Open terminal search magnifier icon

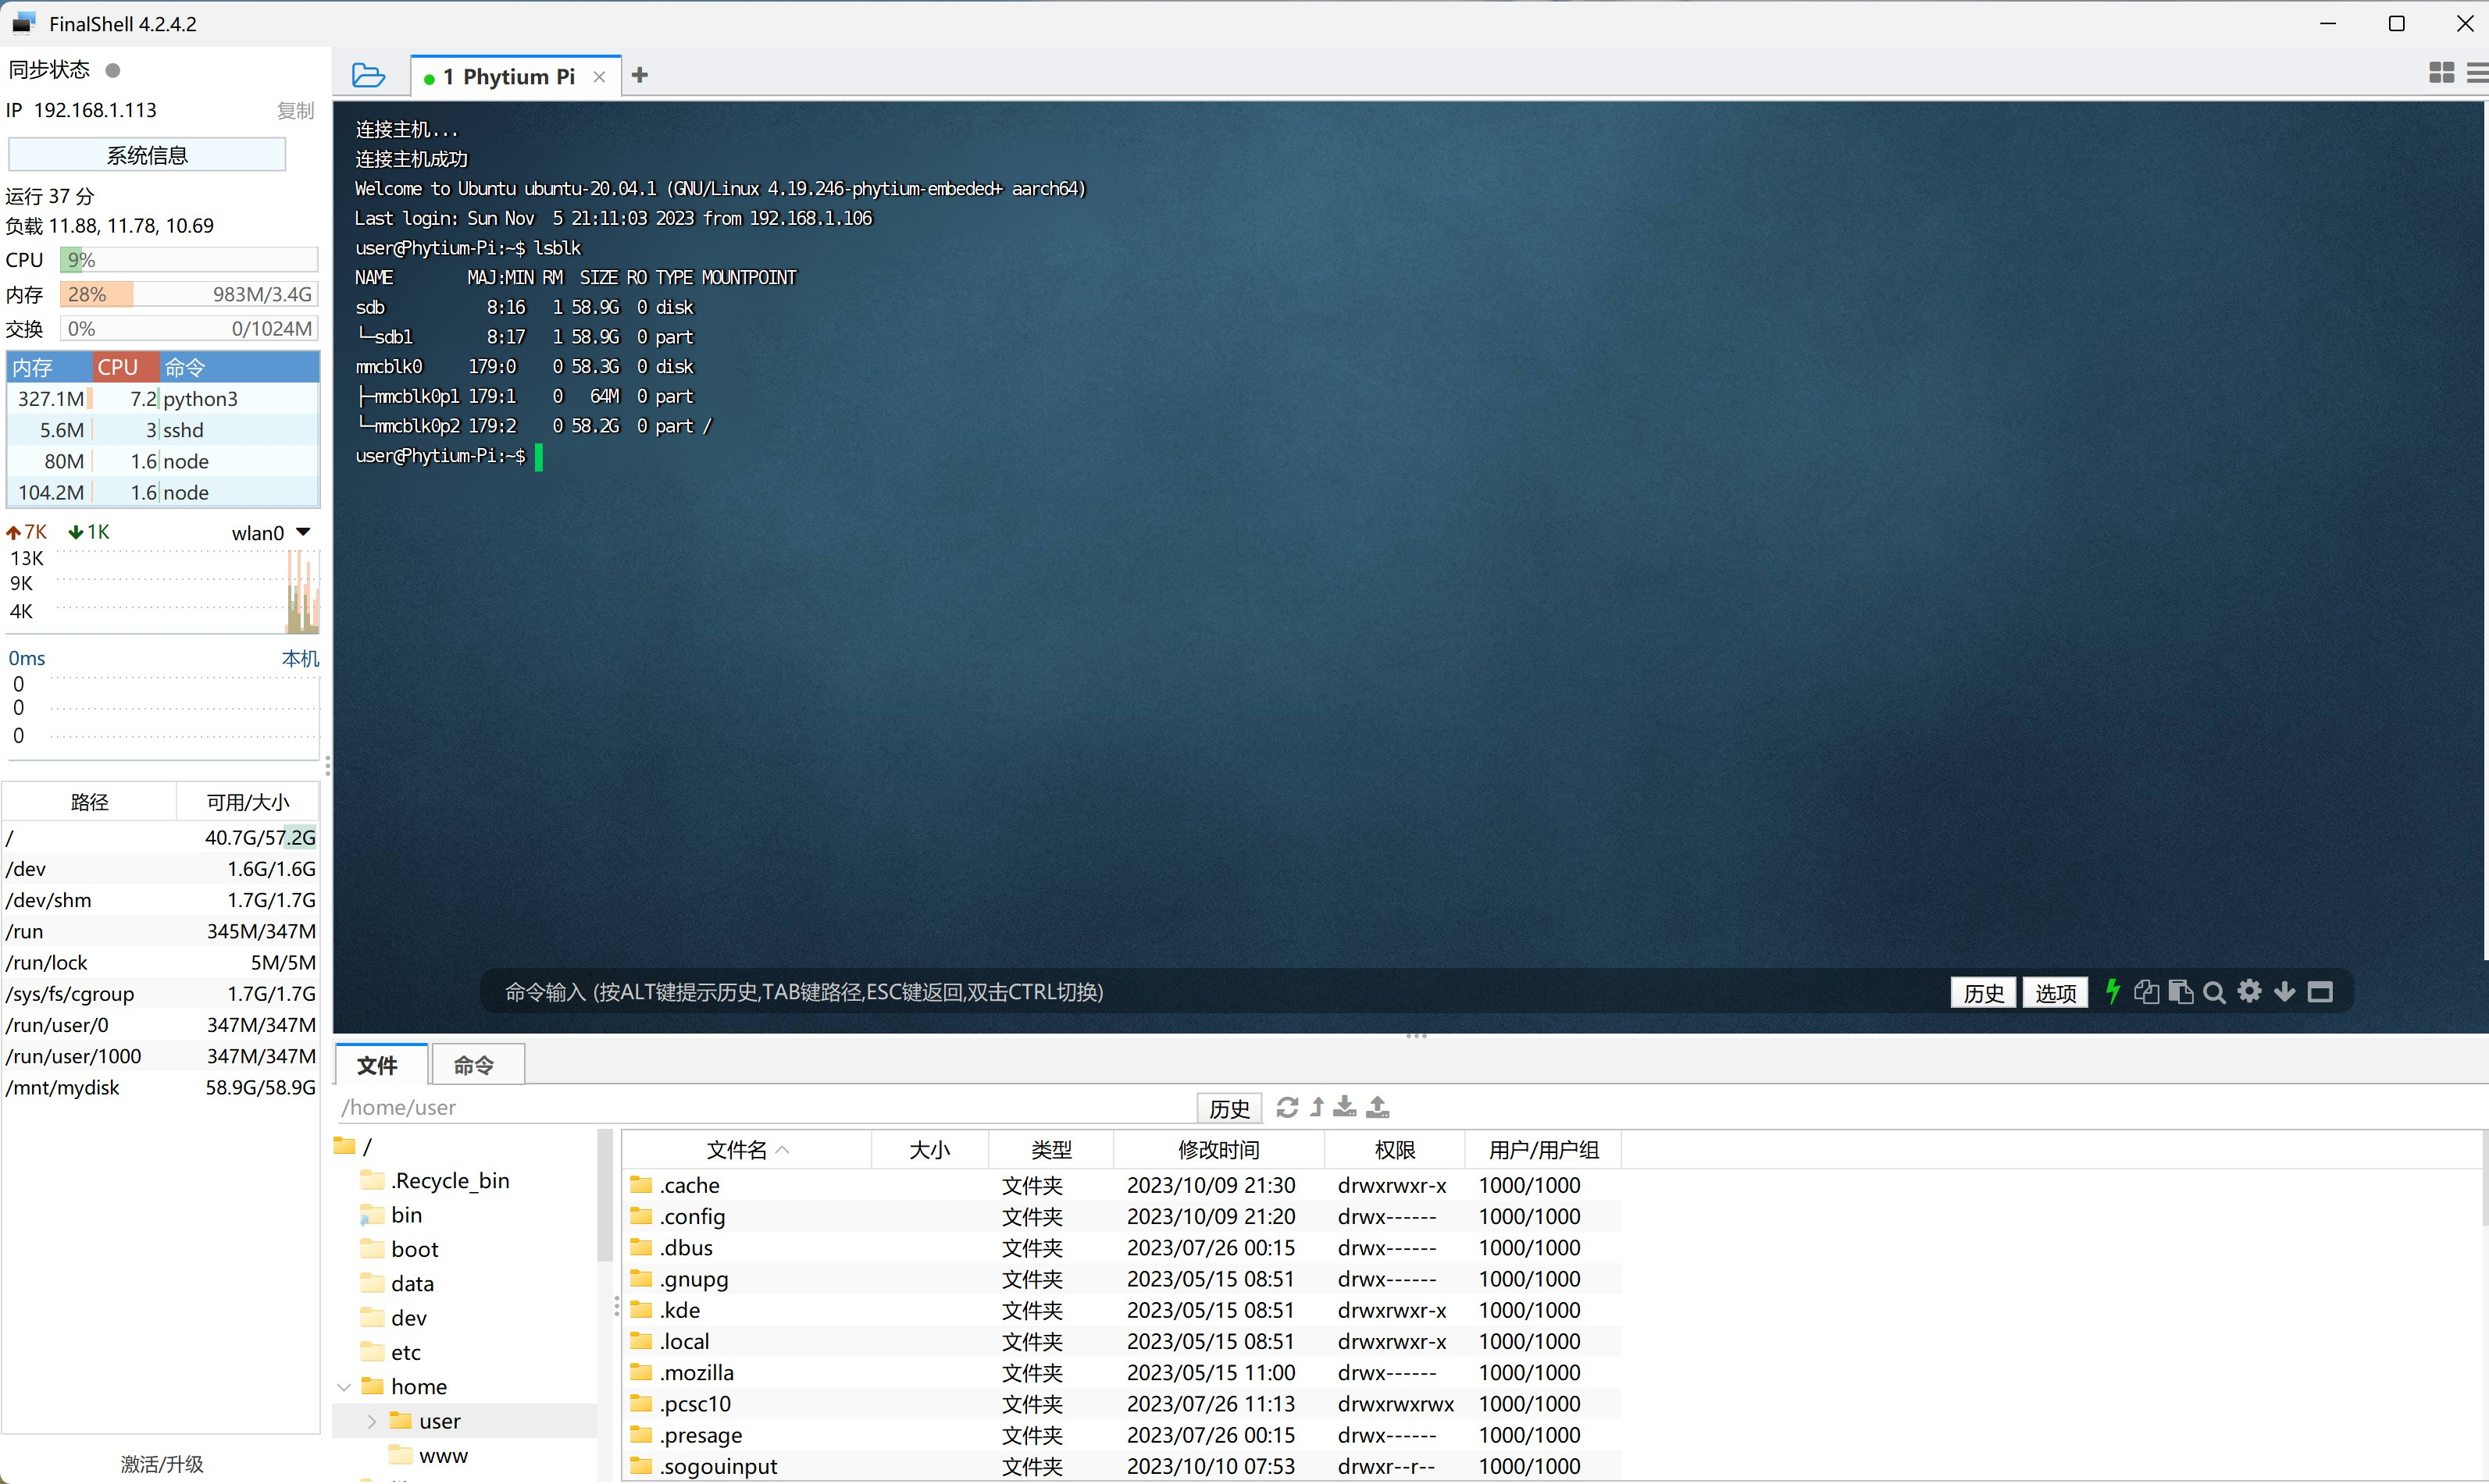coord(2215,991)
